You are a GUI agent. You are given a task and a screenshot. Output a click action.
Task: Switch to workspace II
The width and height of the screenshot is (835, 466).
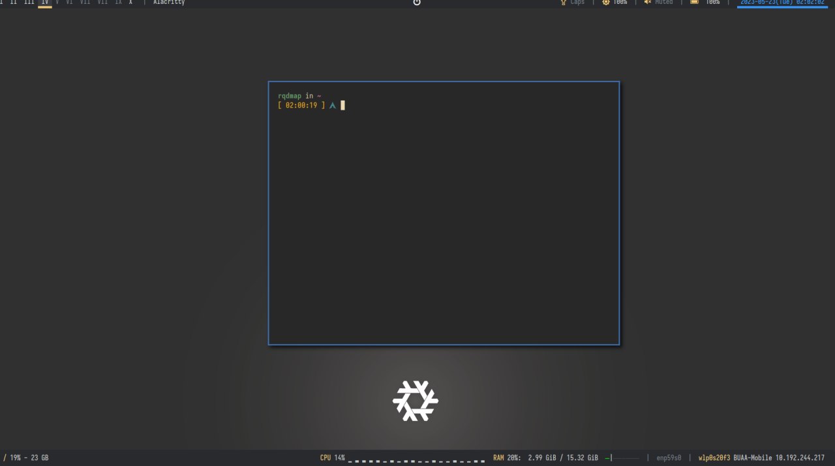point(14,2)
